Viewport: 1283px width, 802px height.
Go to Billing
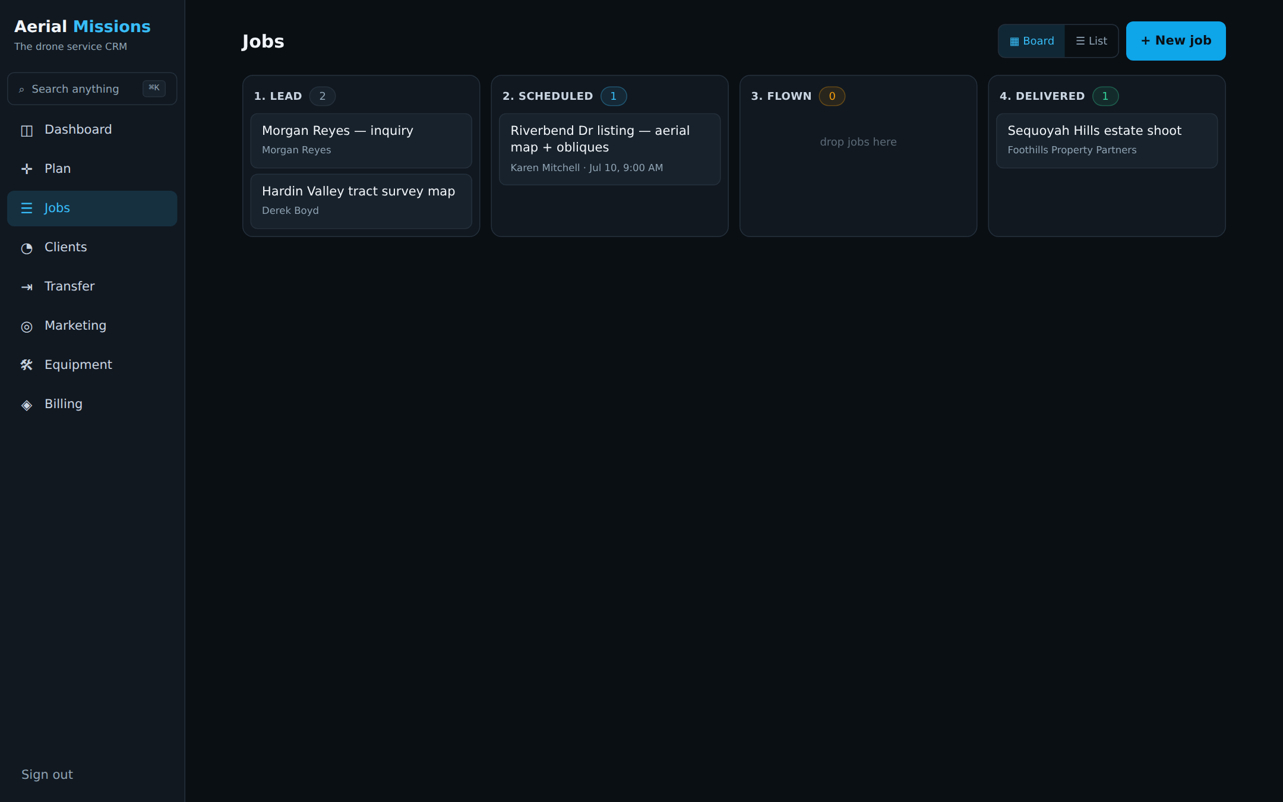point(92,404)
